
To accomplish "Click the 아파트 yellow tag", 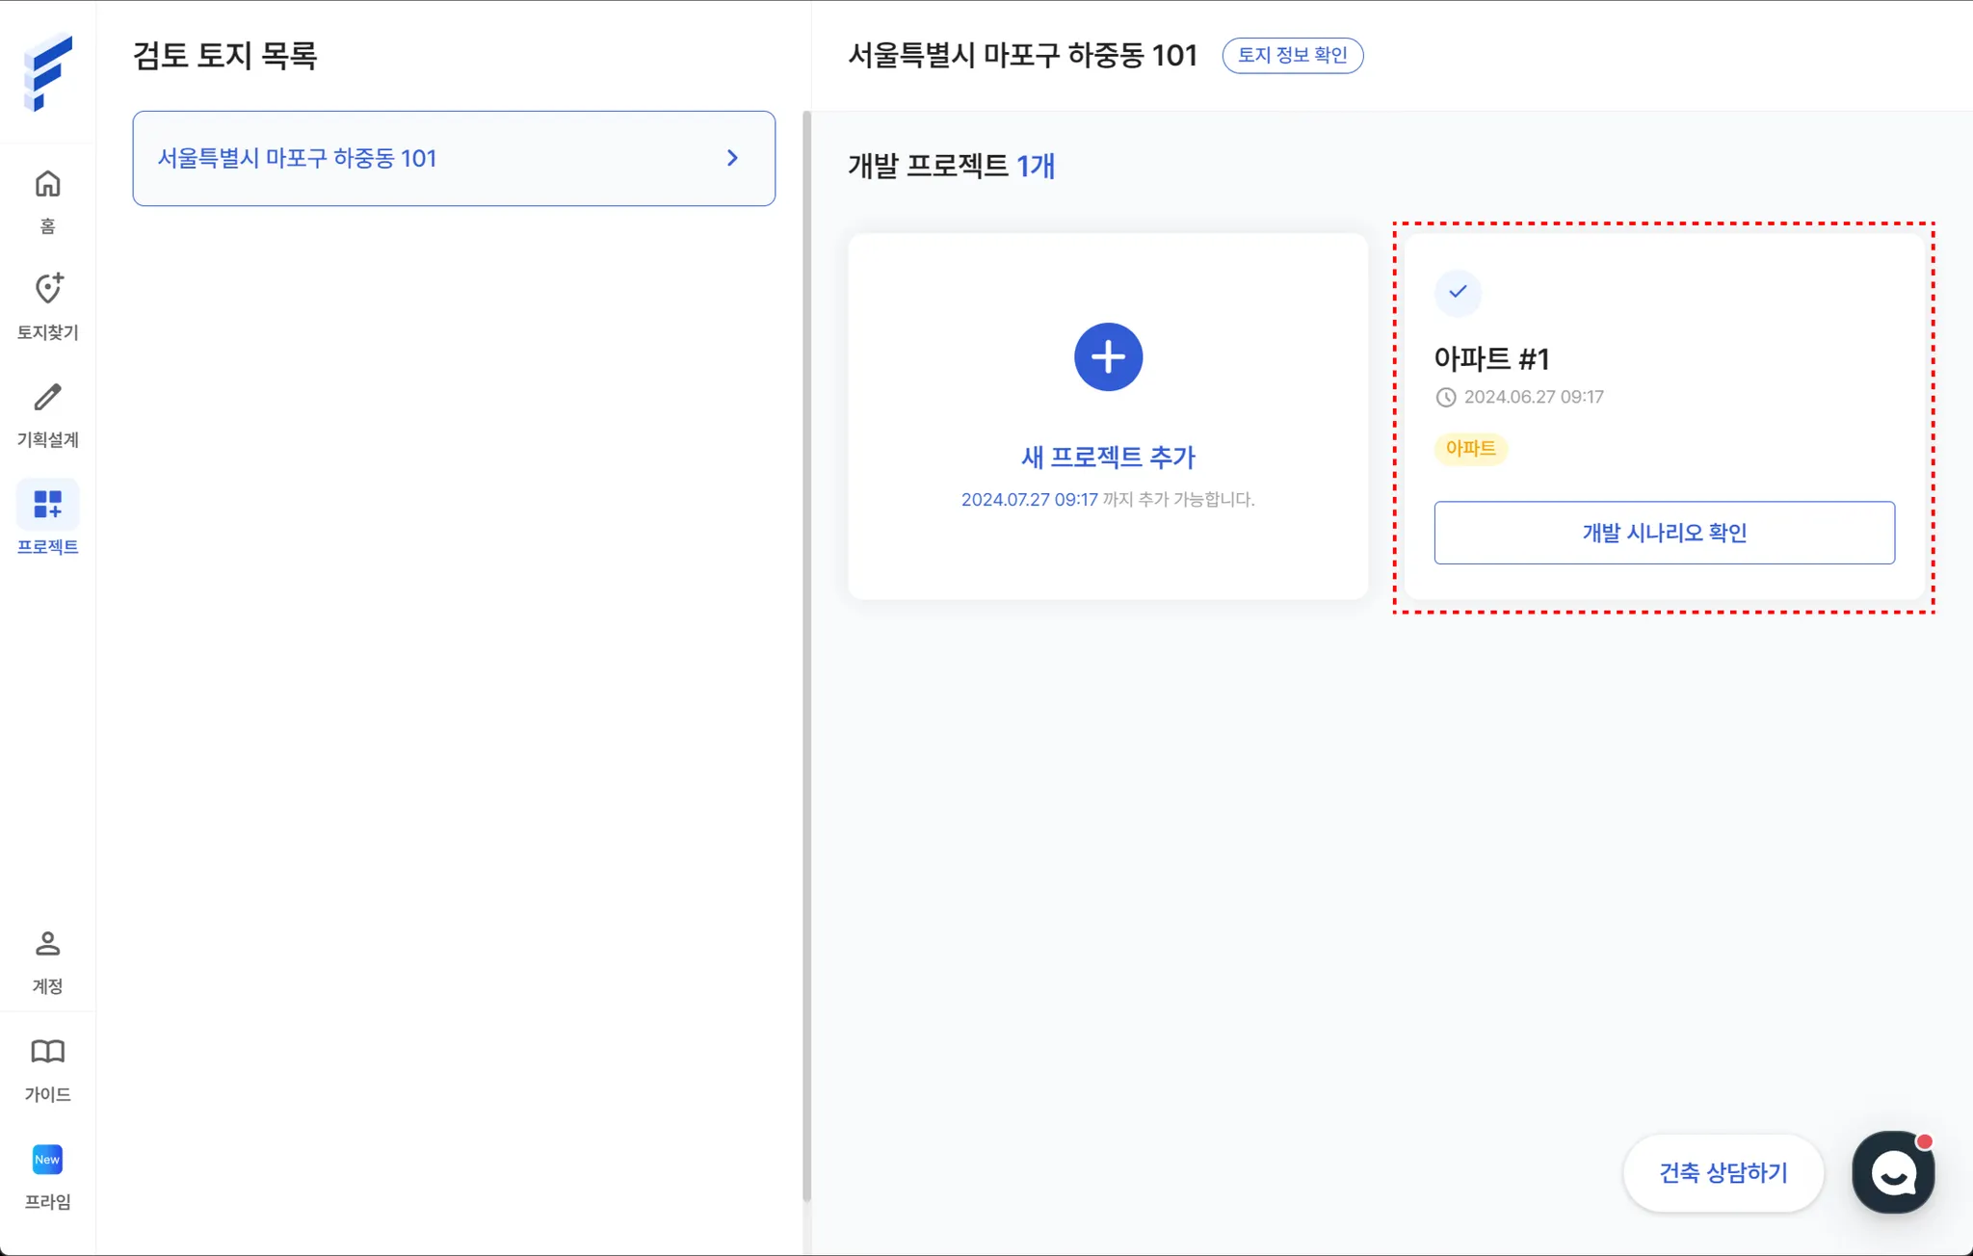I will coord(1470,449).
